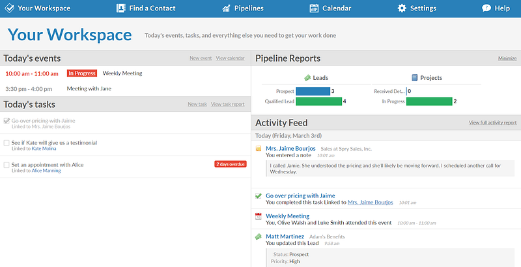
Task: Click the Help speech bubble icon
Action: (486, 8)
